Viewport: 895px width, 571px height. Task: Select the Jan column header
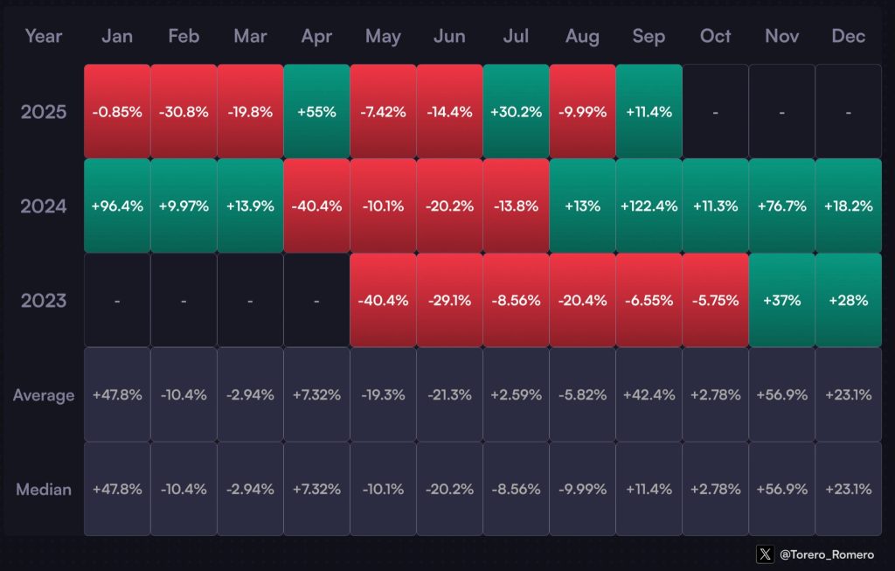(117, 36)
